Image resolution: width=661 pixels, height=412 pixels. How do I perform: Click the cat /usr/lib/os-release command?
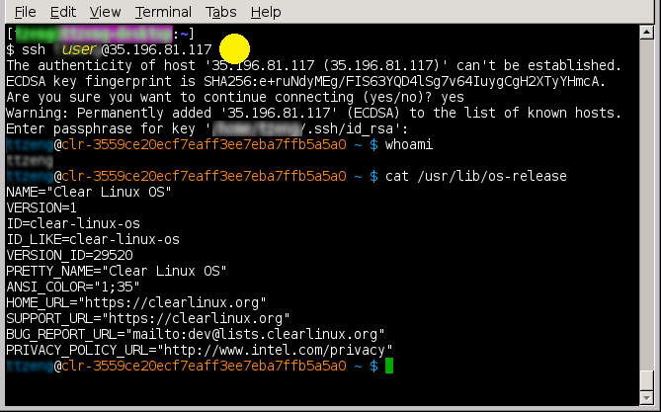[476, 176]
